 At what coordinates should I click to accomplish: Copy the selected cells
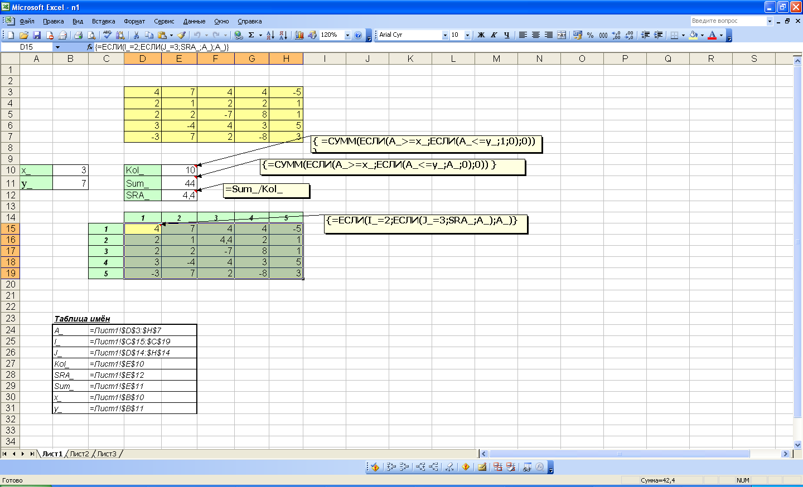149,35
